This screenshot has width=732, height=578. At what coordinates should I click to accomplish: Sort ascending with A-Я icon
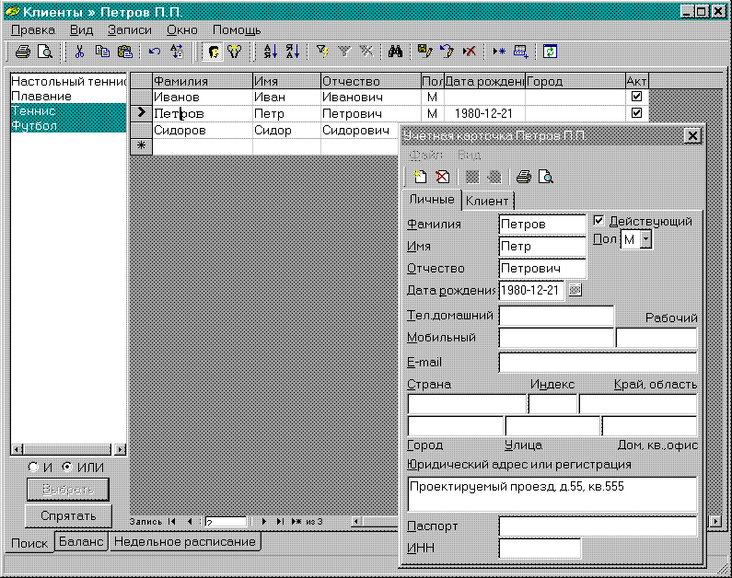pos(271,52)
